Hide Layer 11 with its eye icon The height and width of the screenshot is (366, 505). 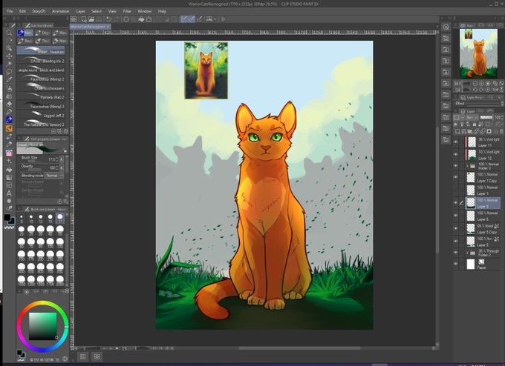[x=455, y=142]
